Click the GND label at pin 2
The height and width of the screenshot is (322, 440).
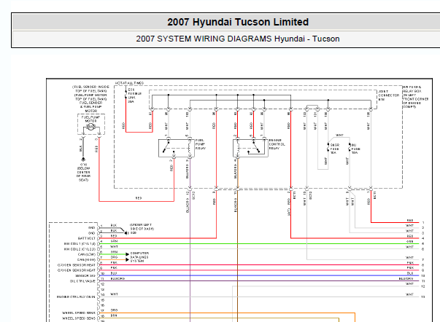(x=92, y=233)
